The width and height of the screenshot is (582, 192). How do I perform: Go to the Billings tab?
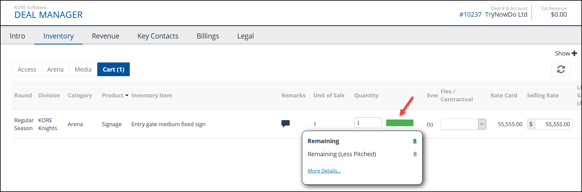tap(208, 36)
